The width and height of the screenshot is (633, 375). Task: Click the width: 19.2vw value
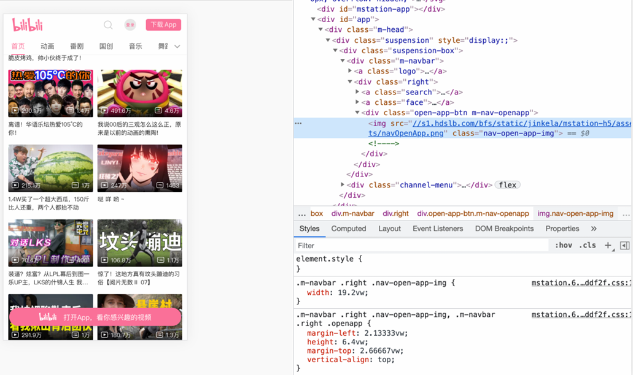point(353,292)
